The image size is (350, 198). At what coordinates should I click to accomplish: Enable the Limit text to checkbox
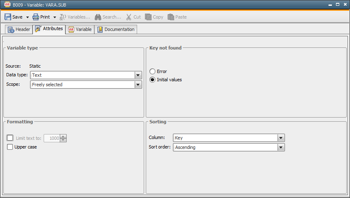[10, 138]
